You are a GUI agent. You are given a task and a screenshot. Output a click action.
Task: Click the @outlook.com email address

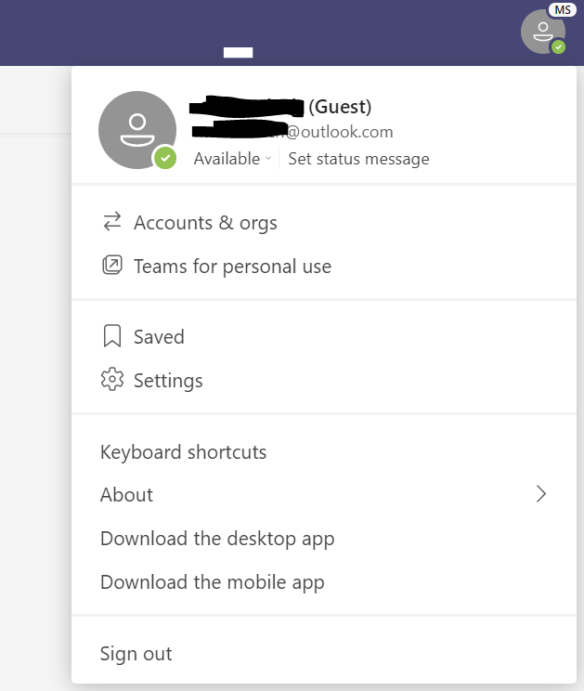292,131
